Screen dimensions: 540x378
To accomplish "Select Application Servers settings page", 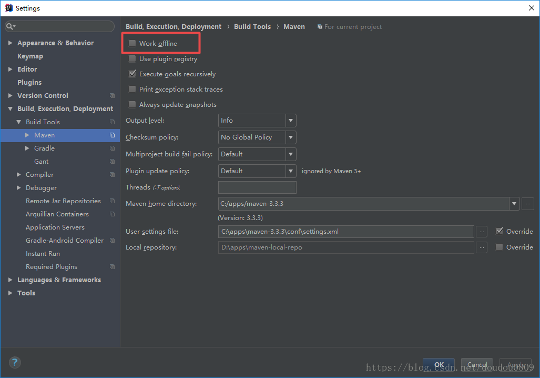I will (55, 227).
